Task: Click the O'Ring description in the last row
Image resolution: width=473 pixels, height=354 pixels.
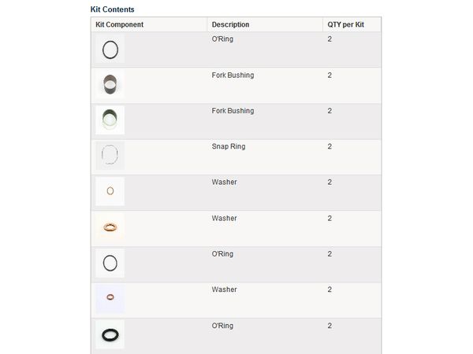Action: [x=222, y=326]
